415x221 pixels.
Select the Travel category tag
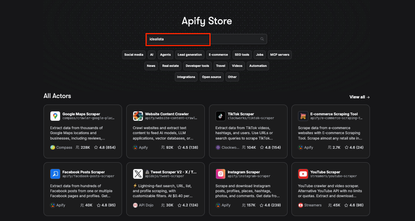pyautogui.click(x=221, y=66)
